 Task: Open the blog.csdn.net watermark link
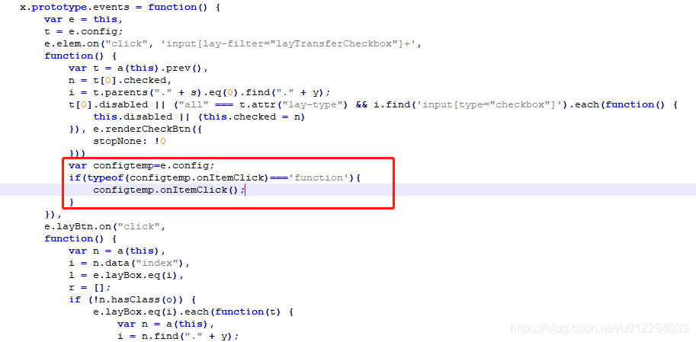pyautogui.click(x=599, y=329)
